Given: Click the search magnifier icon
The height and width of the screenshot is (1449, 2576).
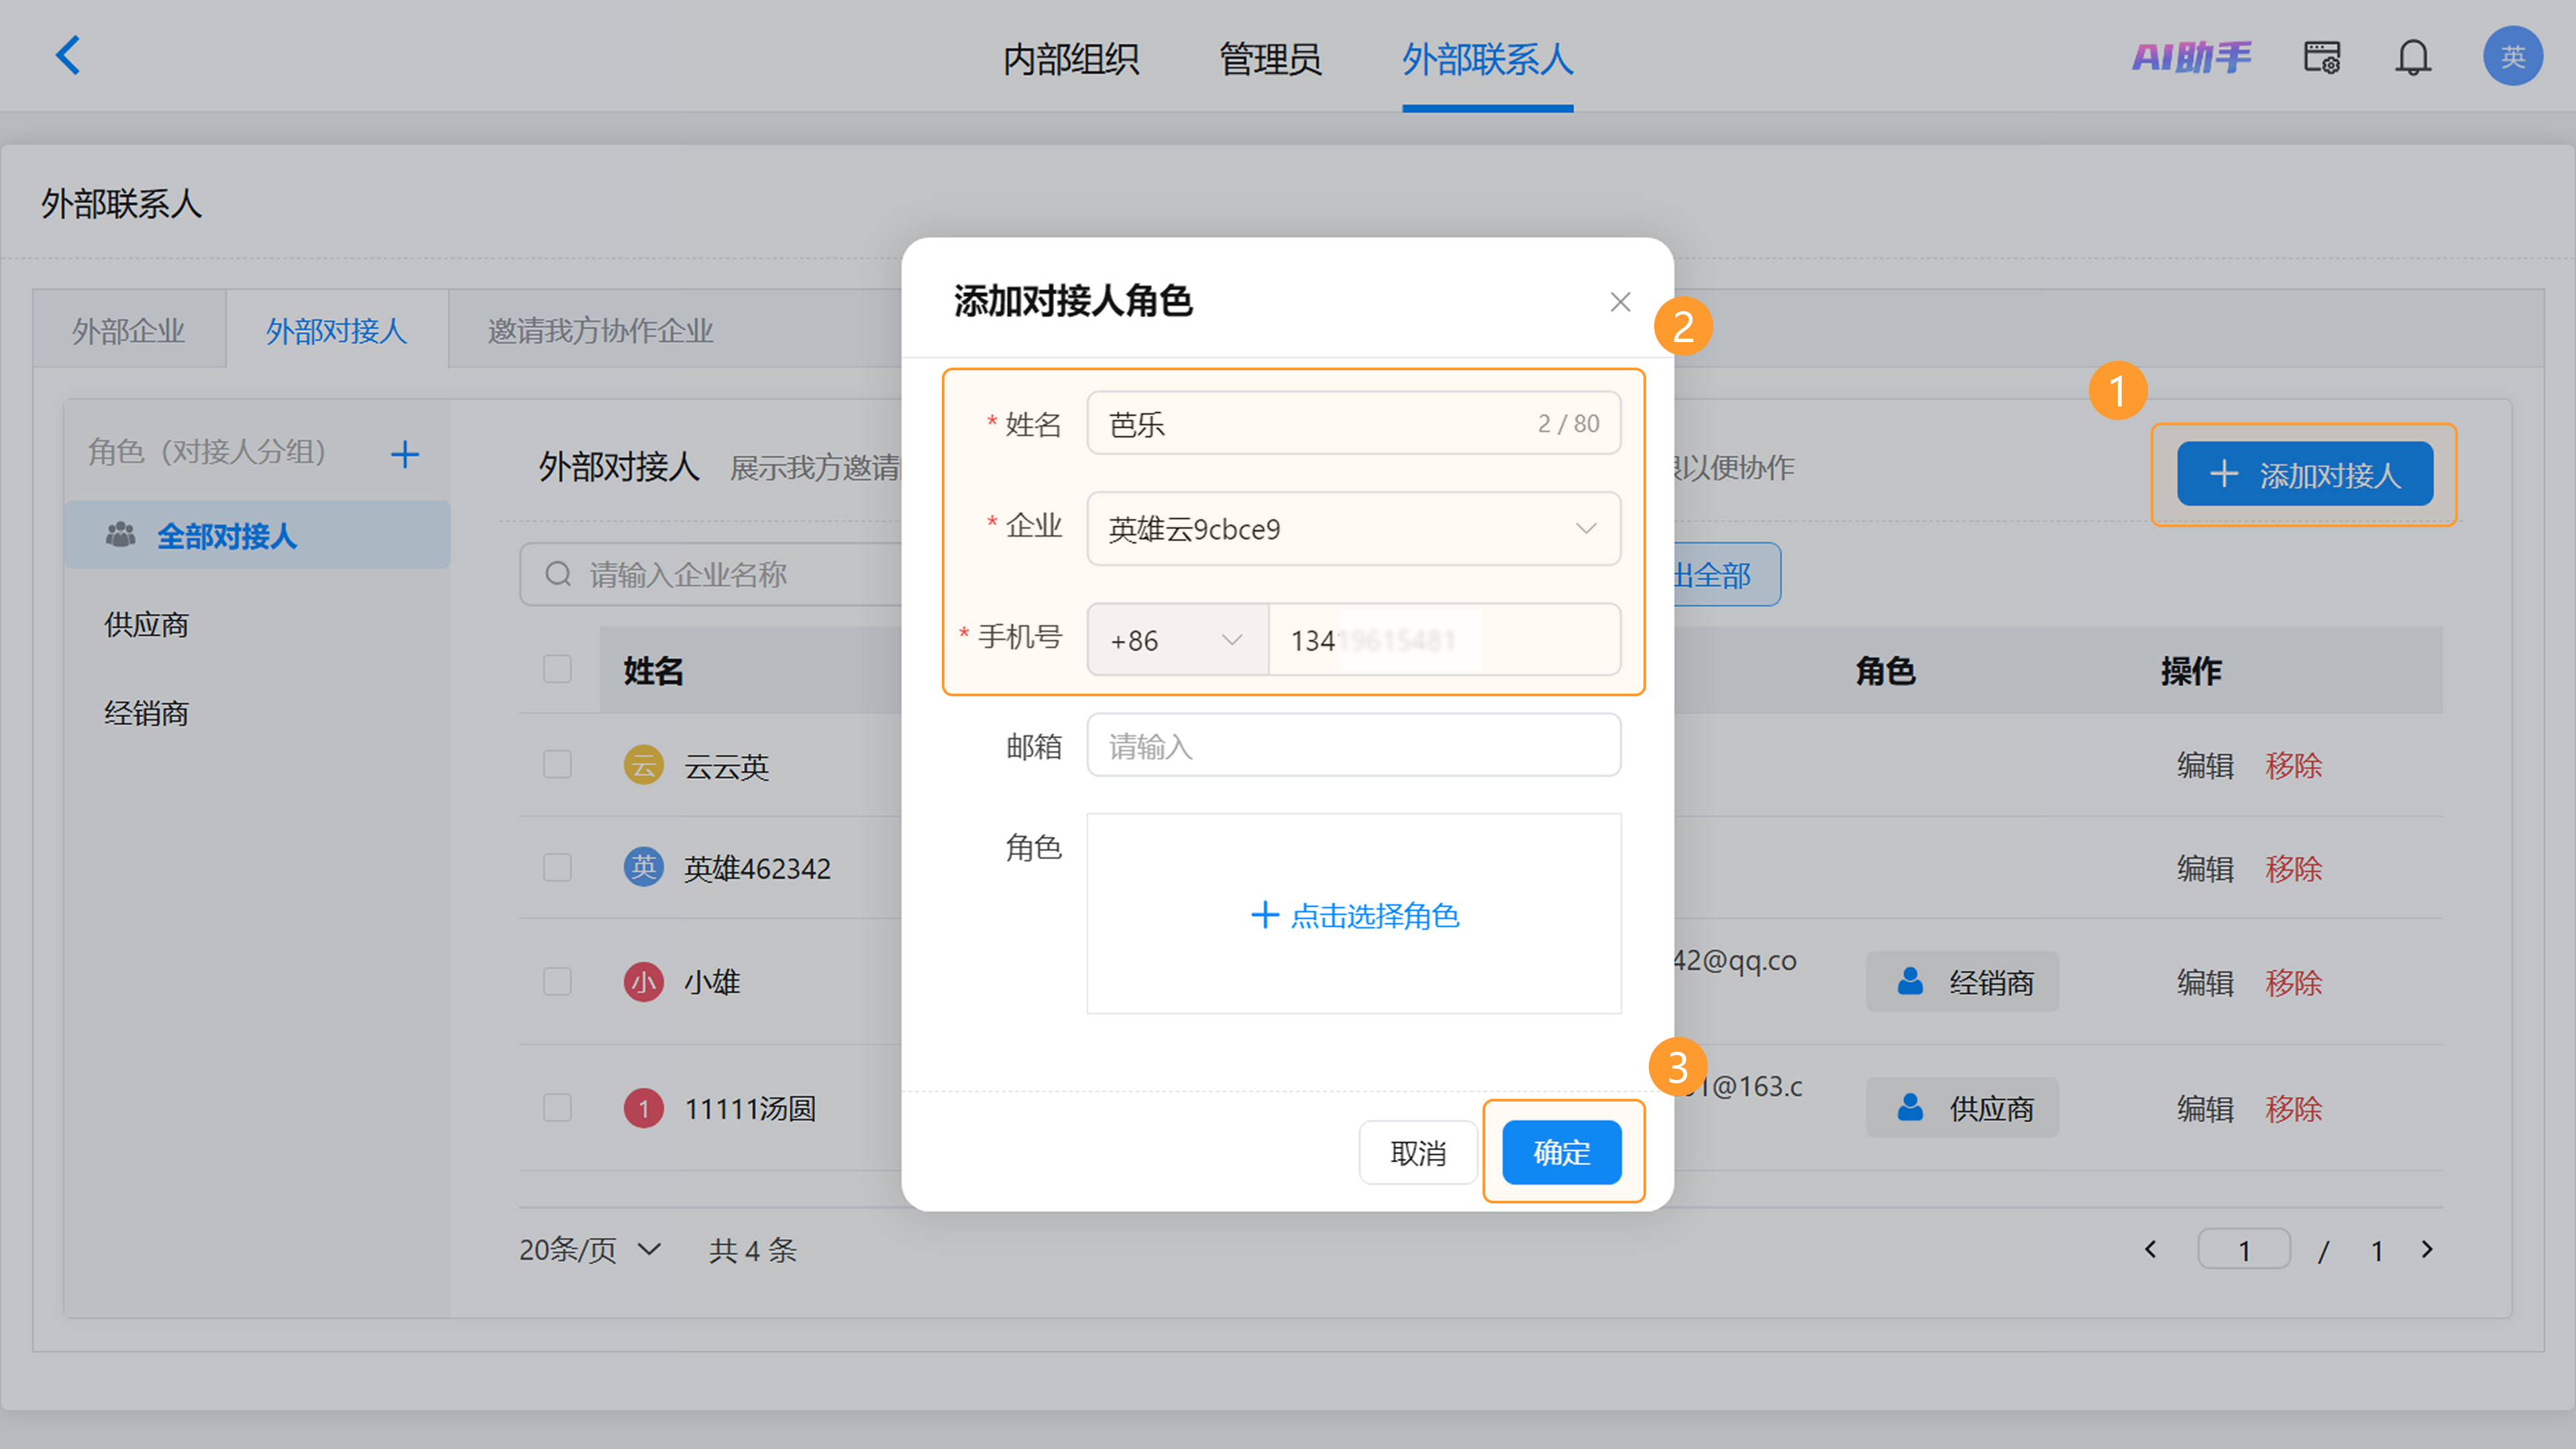Looking at the screenshot, I should 558,574.
